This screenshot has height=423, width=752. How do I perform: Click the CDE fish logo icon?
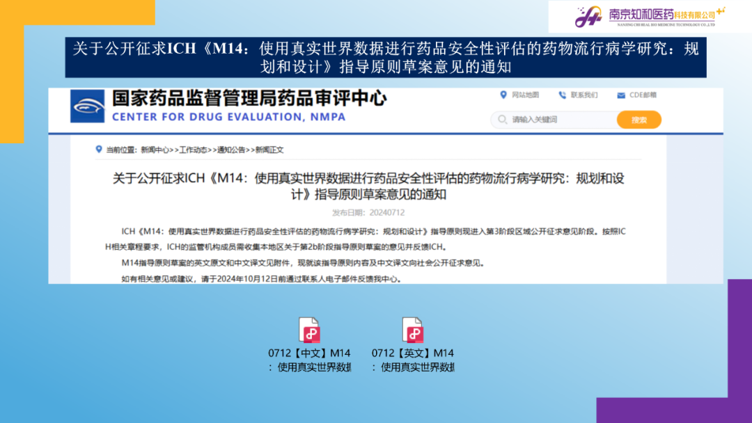point(88,107)
